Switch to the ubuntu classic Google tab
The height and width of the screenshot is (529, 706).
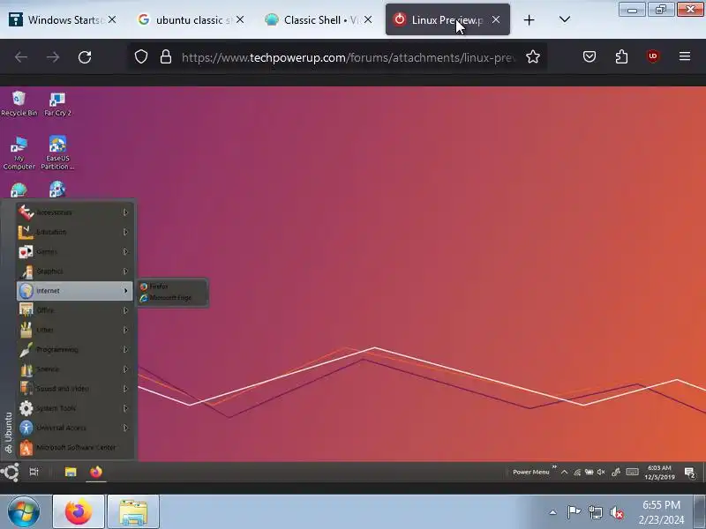[x=184, y=19]
